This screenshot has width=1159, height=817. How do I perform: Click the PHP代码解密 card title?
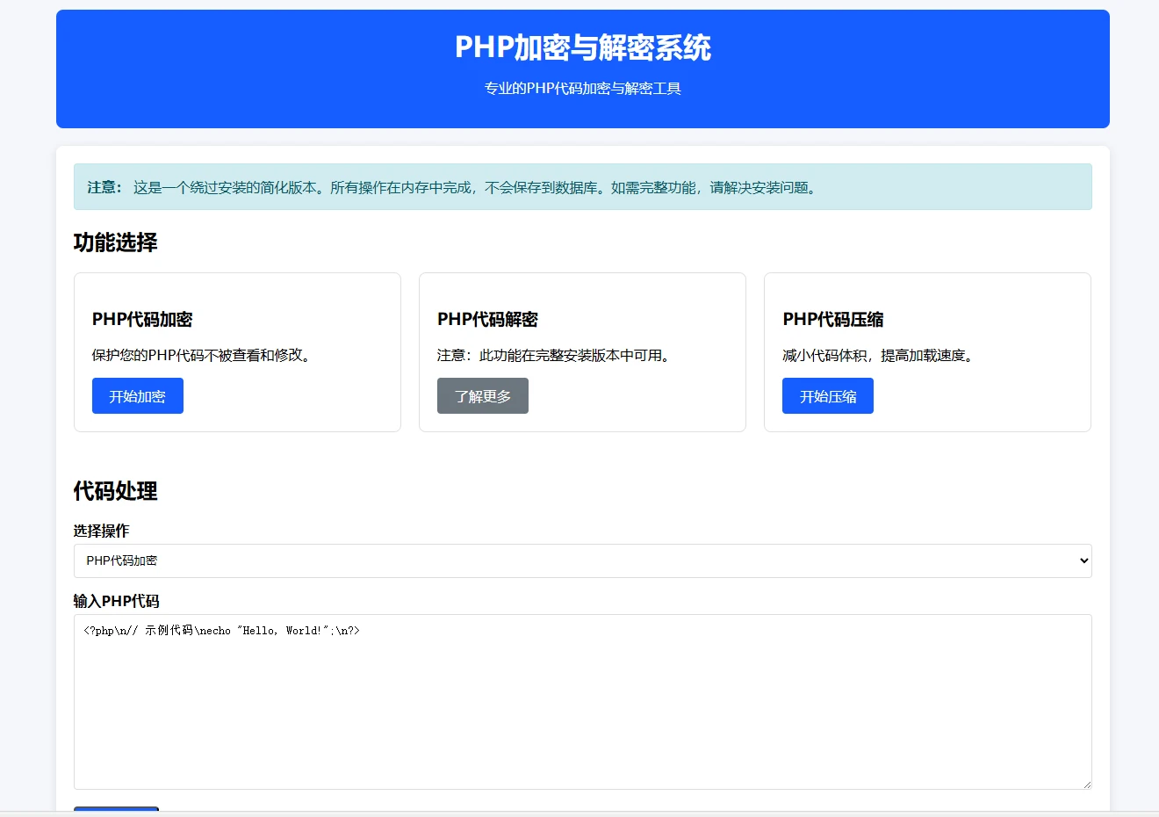tap(487, 320)
